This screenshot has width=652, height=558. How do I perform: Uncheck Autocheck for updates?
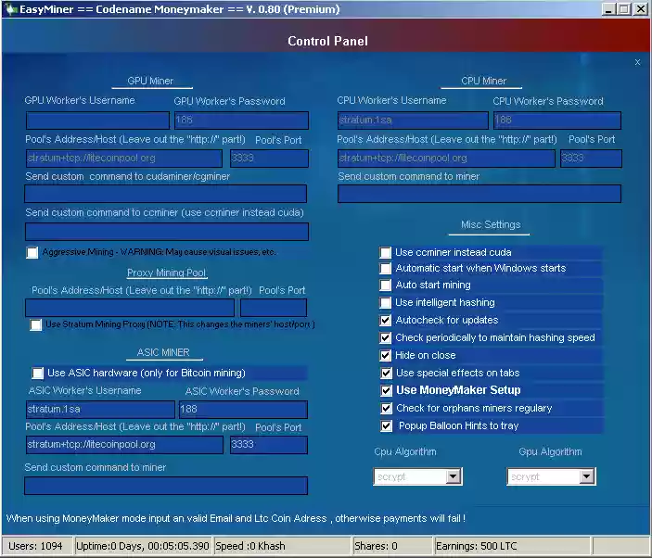pos(386,320)
